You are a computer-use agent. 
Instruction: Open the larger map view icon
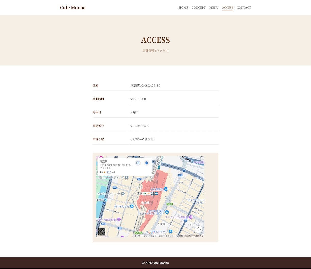point(138,163)
